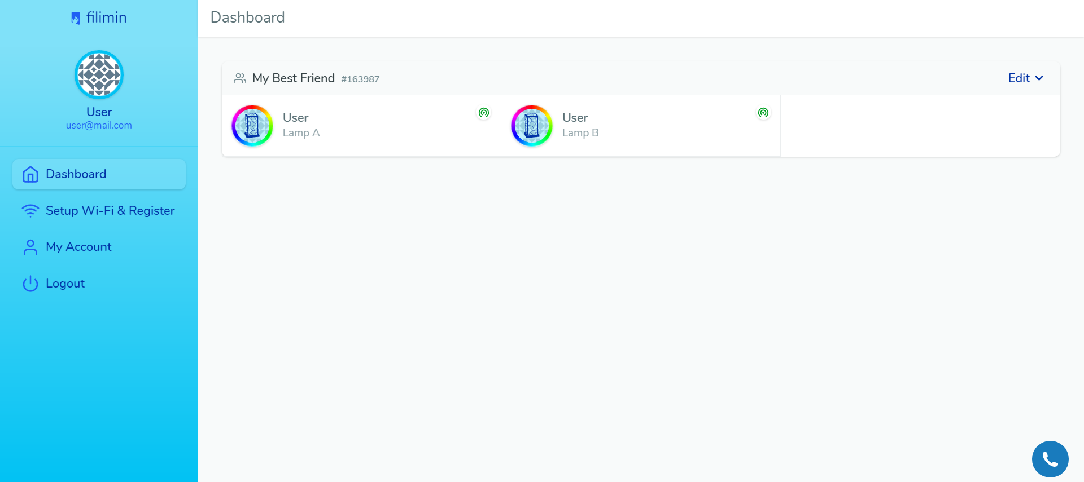Screen dimensions: 1084x482
Task: Click the My Account person icon
Action: click(x=30, y=247)
